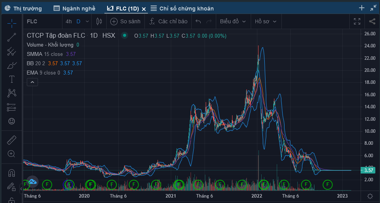Click the market status green dot
This screenshot has width=380, height=203.
[x=125, y=36]
